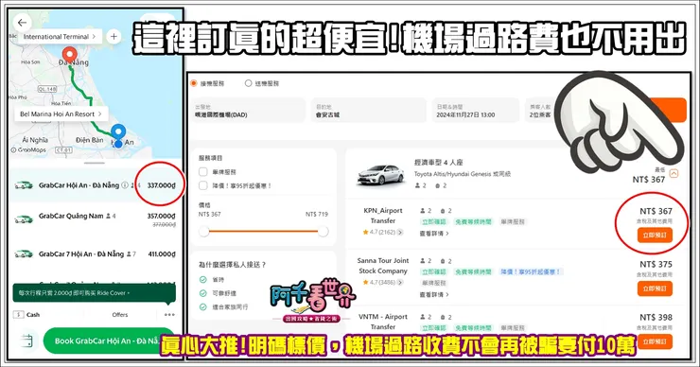700x367 pixels.
Task: Collapse the economy car group chevron
Action: pyautogui.click(x=674, y=173)
